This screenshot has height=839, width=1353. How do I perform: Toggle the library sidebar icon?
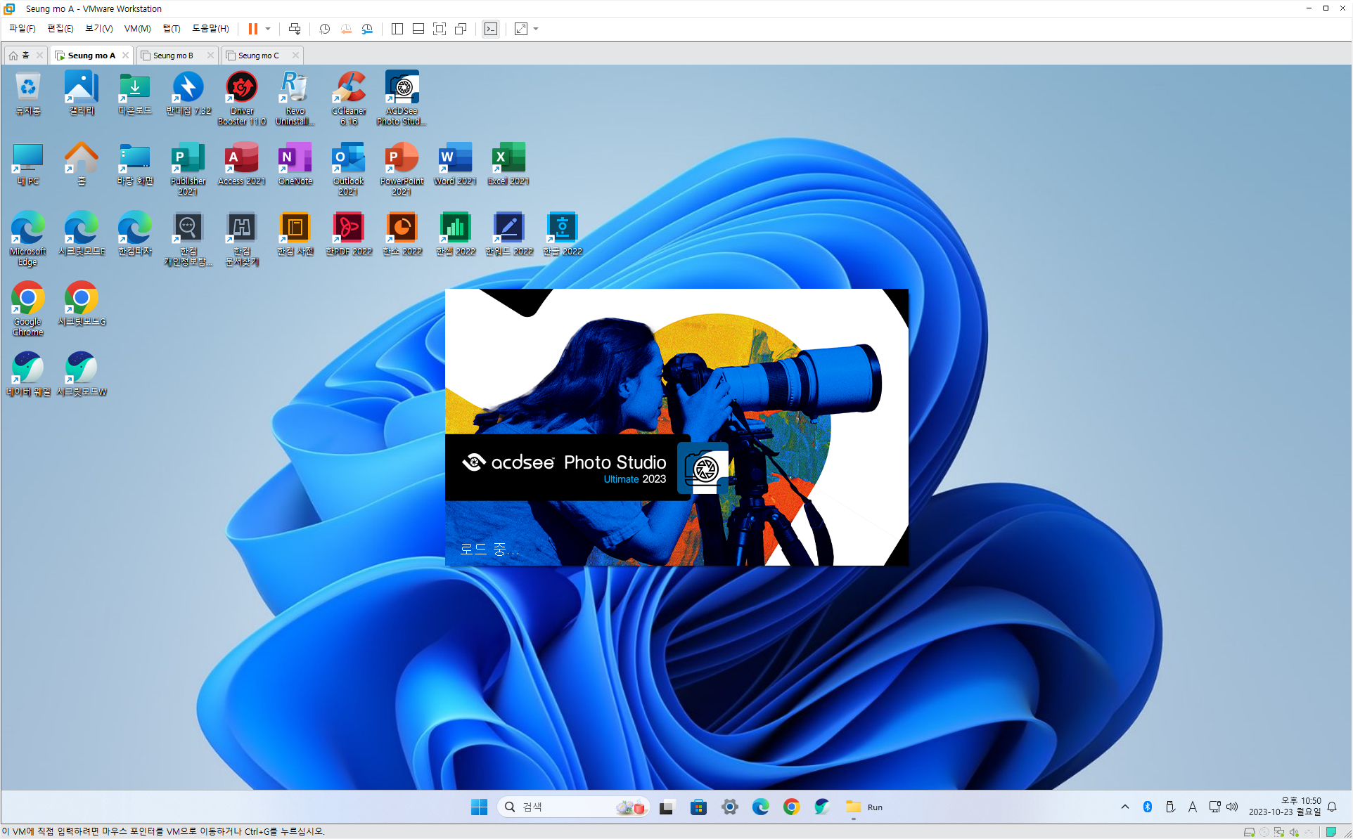click(x=397, y=29)
